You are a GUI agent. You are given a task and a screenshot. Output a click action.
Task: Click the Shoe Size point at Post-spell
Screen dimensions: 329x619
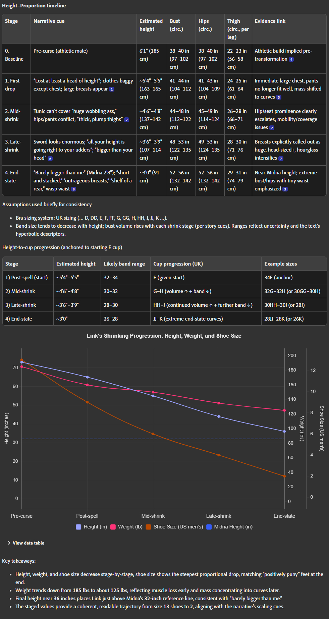87,402
